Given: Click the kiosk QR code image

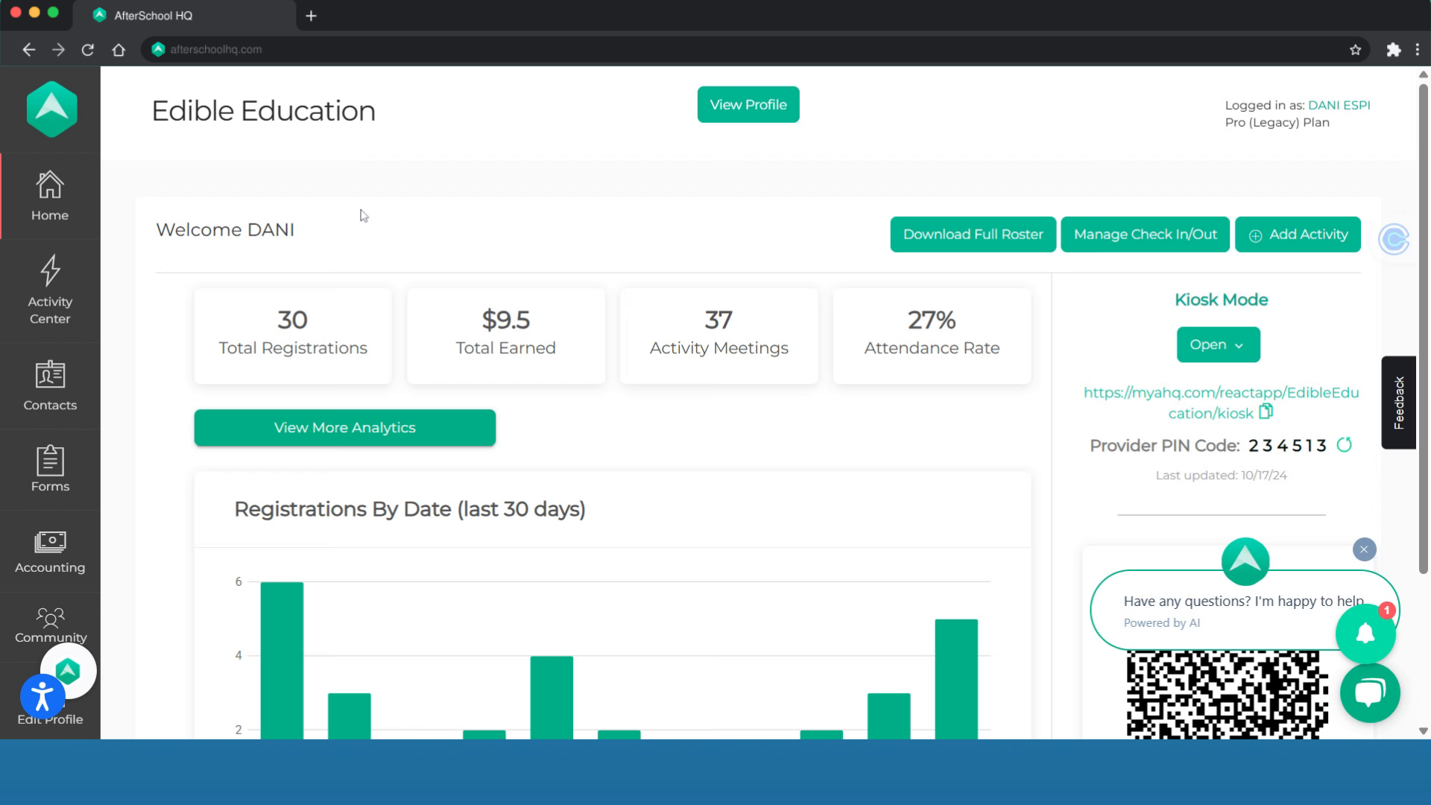Looking at the screenshot, I should click(x=1227, y=695).
